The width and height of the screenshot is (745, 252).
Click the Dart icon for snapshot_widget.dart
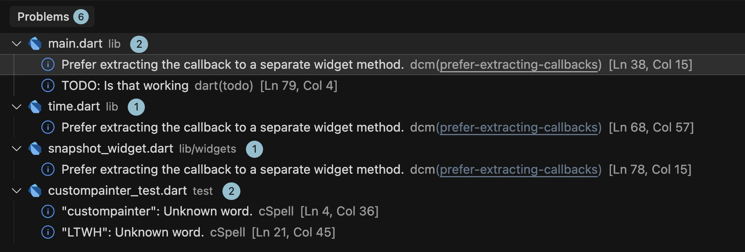pyautogui.click(x=35, y=149)
